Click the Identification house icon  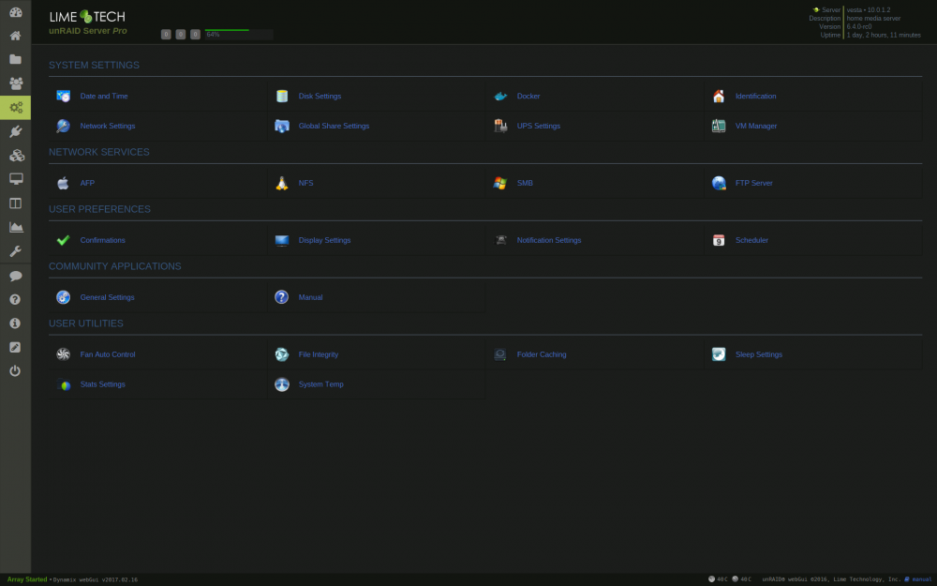(x=719, y=96)
